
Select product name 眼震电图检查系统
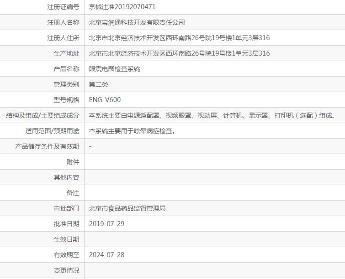114,69
